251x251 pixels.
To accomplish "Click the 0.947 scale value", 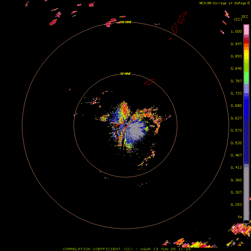I will (236, 44).
